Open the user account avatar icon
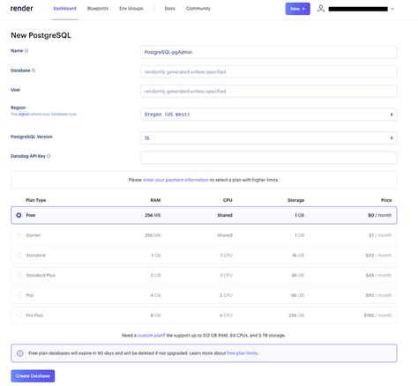This screenshot has width=418, height=386. [x=321, y=9]
